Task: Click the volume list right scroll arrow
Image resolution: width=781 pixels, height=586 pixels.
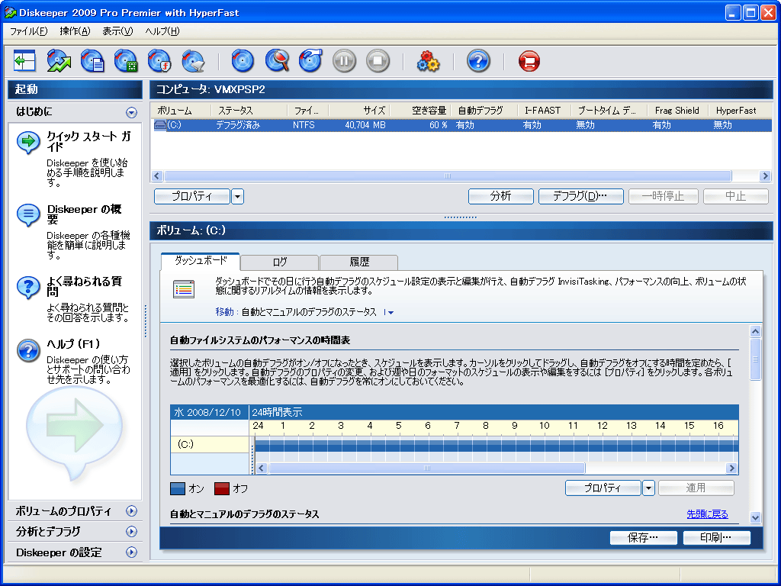Action: click(765, 176)
